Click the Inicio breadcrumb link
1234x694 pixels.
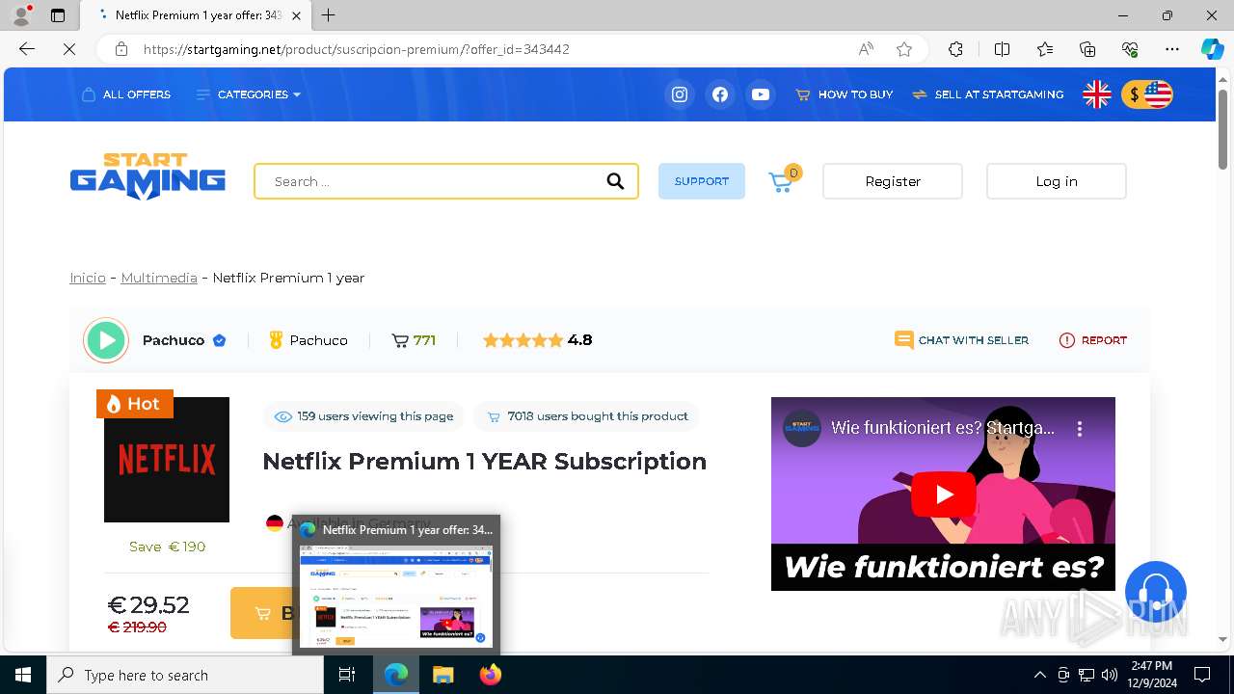[88, 278]
